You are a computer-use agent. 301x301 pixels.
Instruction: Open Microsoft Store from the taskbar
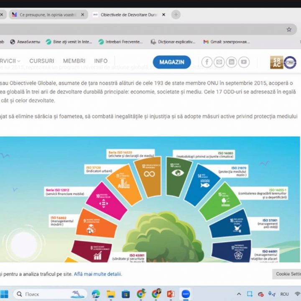click(125, 294)
